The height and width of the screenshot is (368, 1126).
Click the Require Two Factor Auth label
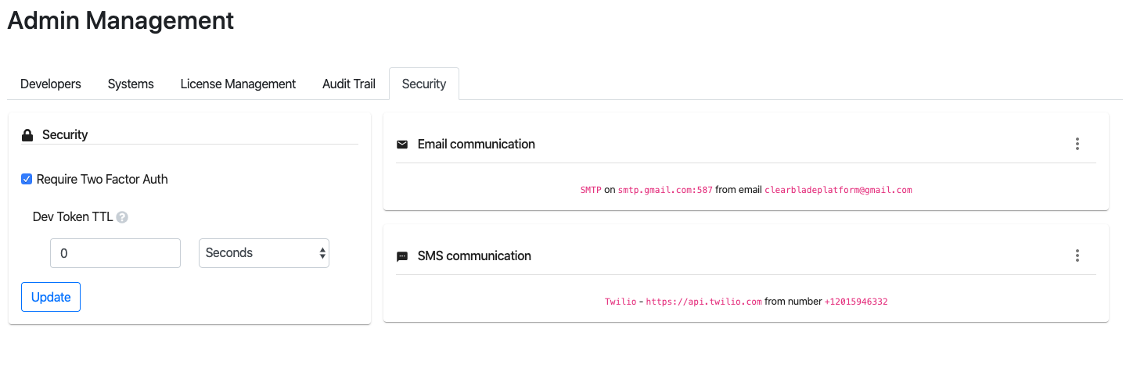(x=103, y=180)
